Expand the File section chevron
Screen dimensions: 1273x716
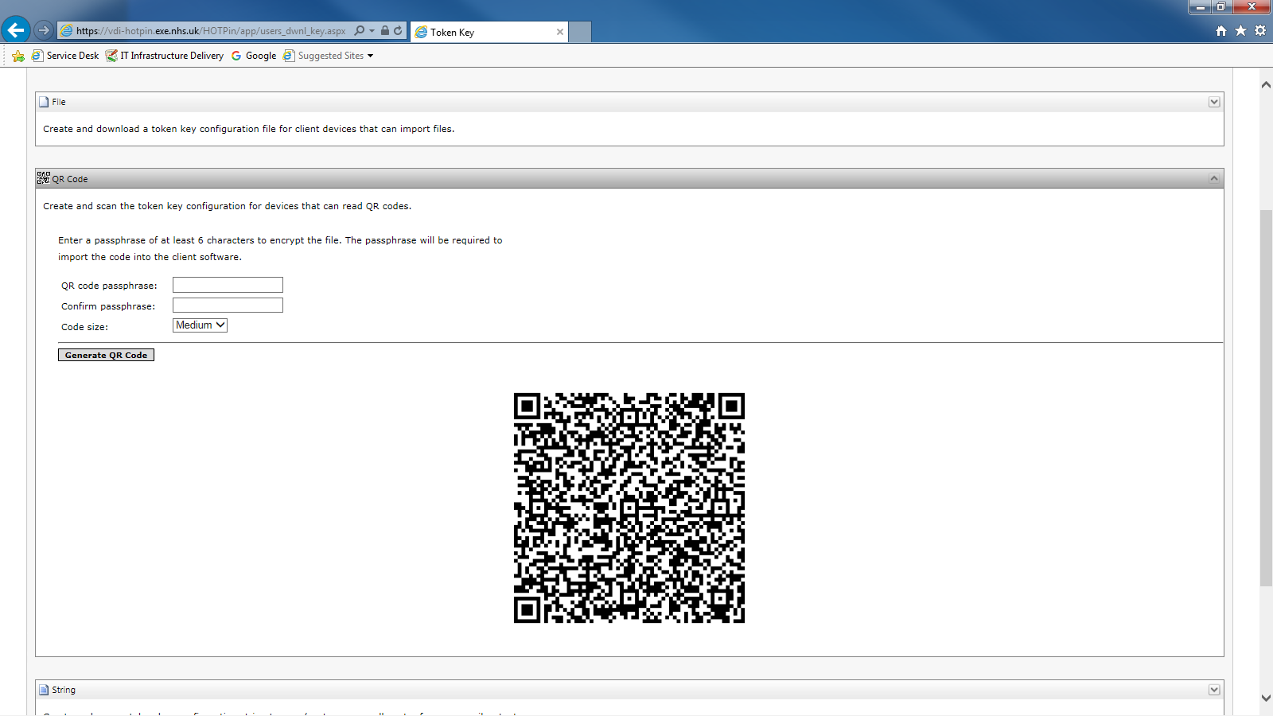[1214, 102]
